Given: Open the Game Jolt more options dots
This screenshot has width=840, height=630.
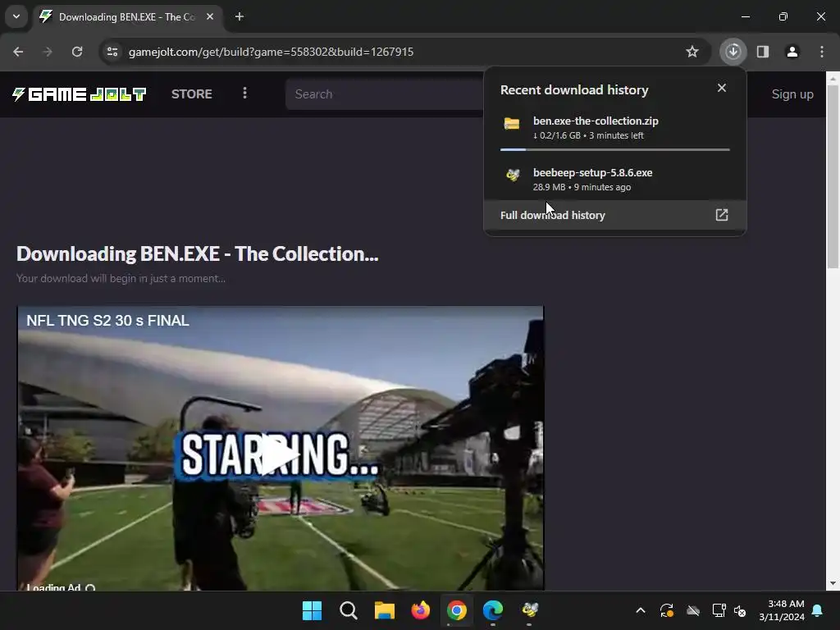Looking at the screenshot, I should (x=244, y=94).
